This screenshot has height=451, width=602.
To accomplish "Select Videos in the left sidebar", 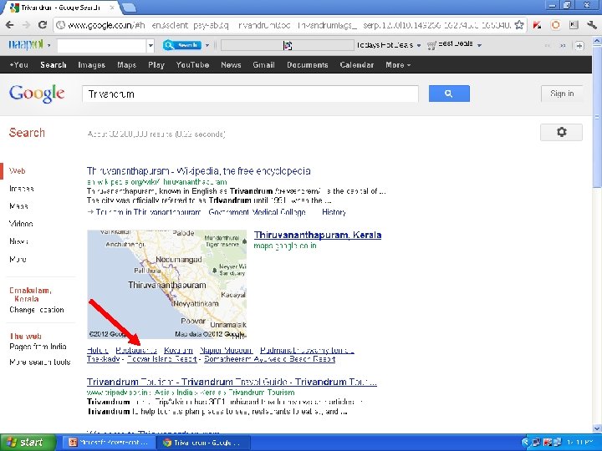I will click(21, 224).
